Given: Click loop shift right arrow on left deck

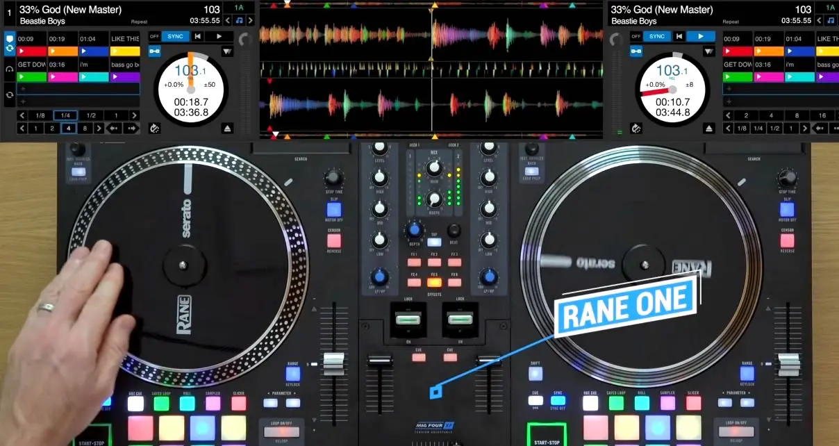Looking at the screenshot, I should coord(132,129).
